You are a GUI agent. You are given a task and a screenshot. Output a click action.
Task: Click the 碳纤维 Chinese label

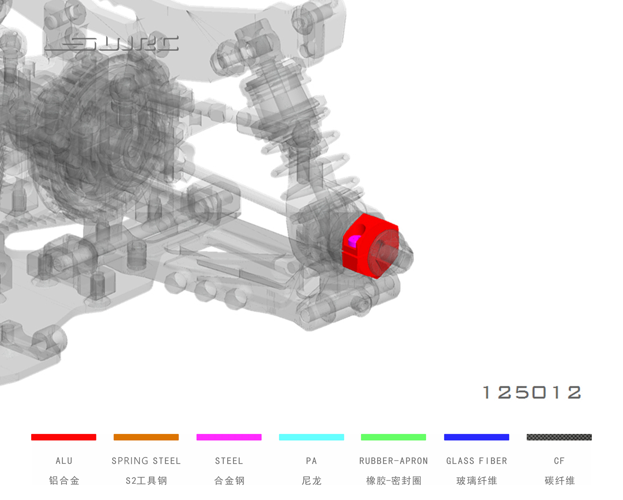pyautogui.click(x=559, y=481)
